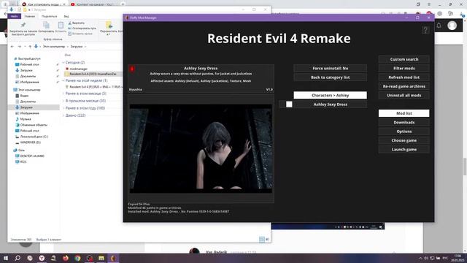Expand the Earlier this year (100) group
467x263 pixels.
point(63,108)
